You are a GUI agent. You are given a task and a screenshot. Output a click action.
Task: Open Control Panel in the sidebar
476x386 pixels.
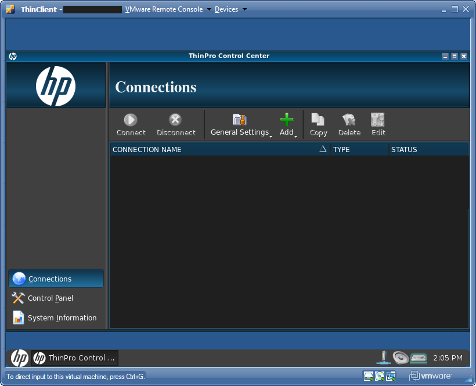(56, 298)
